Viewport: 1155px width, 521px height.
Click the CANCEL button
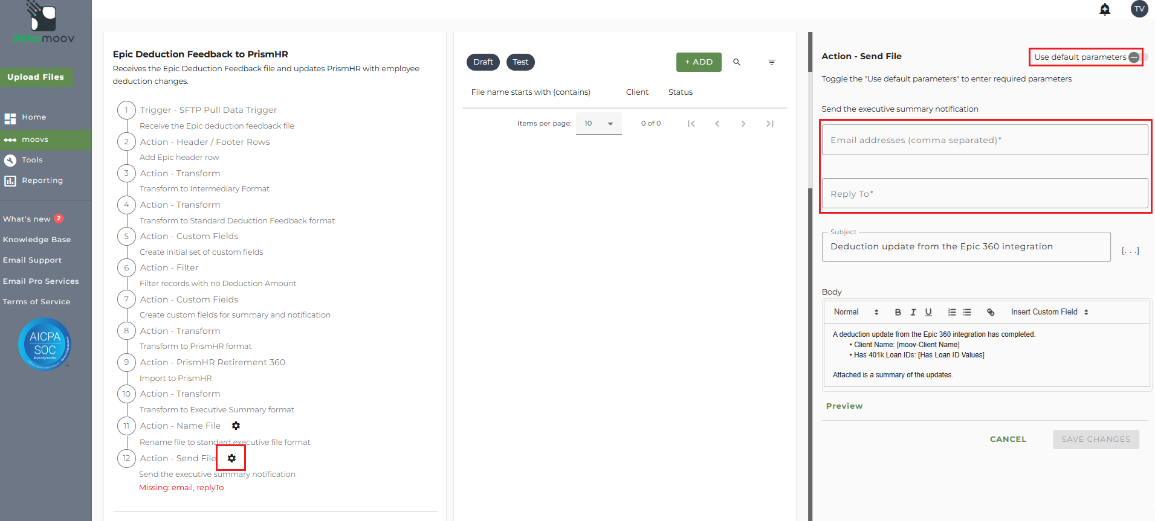(x=1008, y=439)
